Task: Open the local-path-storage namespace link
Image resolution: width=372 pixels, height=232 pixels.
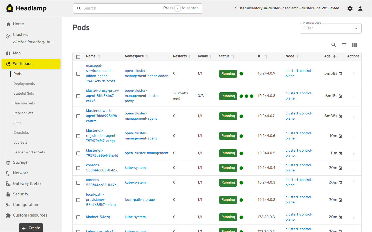Action: click(x=140, y=200)
